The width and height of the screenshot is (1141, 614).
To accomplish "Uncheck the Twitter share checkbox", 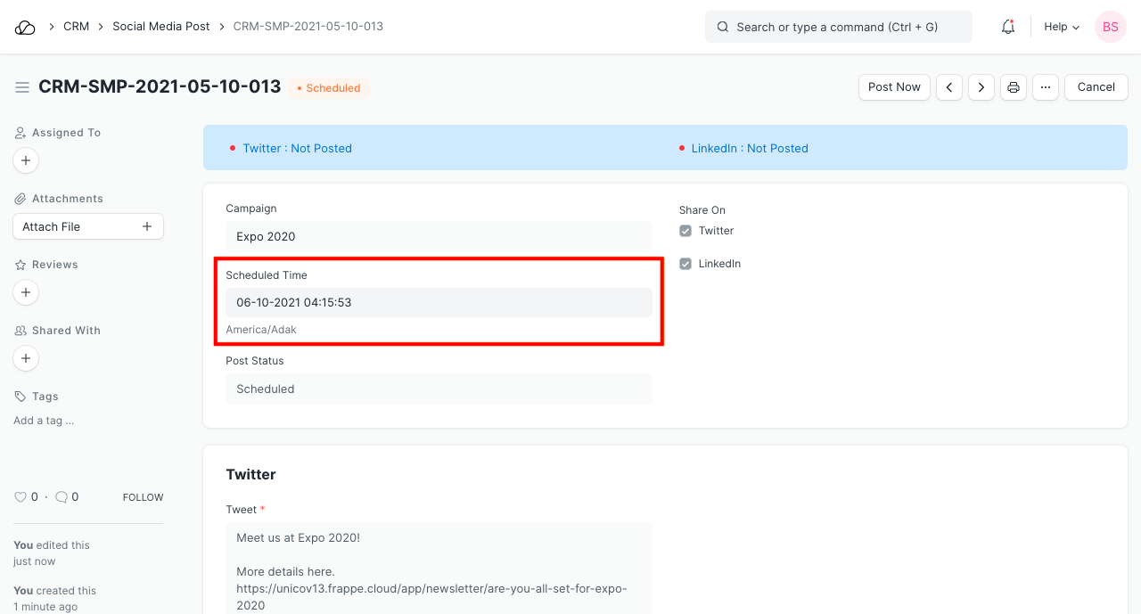I will pos(685,231).
